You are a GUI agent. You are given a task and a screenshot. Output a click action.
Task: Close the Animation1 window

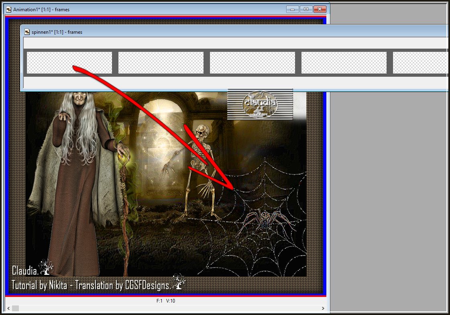click(x=320, y=10)
